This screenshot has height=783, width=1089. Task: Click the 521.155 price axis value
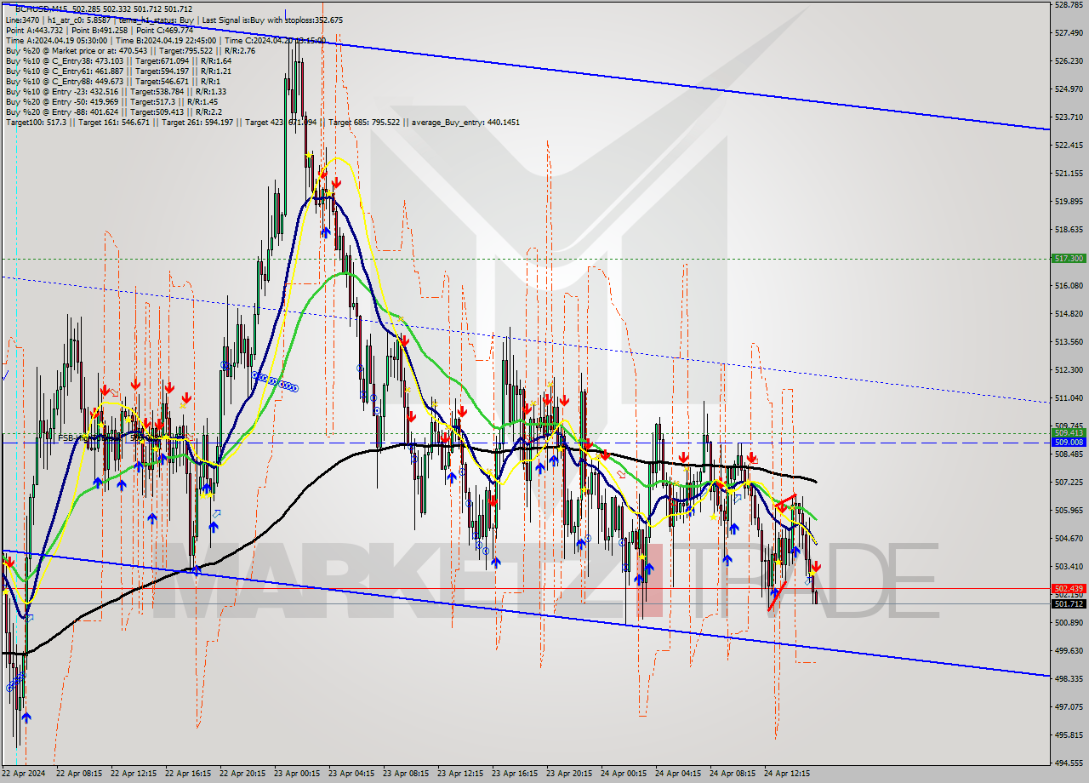(1069, 173)
